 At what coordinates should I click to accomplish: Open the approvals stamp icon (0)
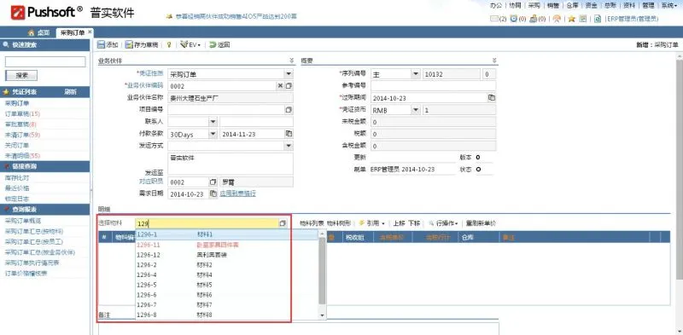(533, 19)
